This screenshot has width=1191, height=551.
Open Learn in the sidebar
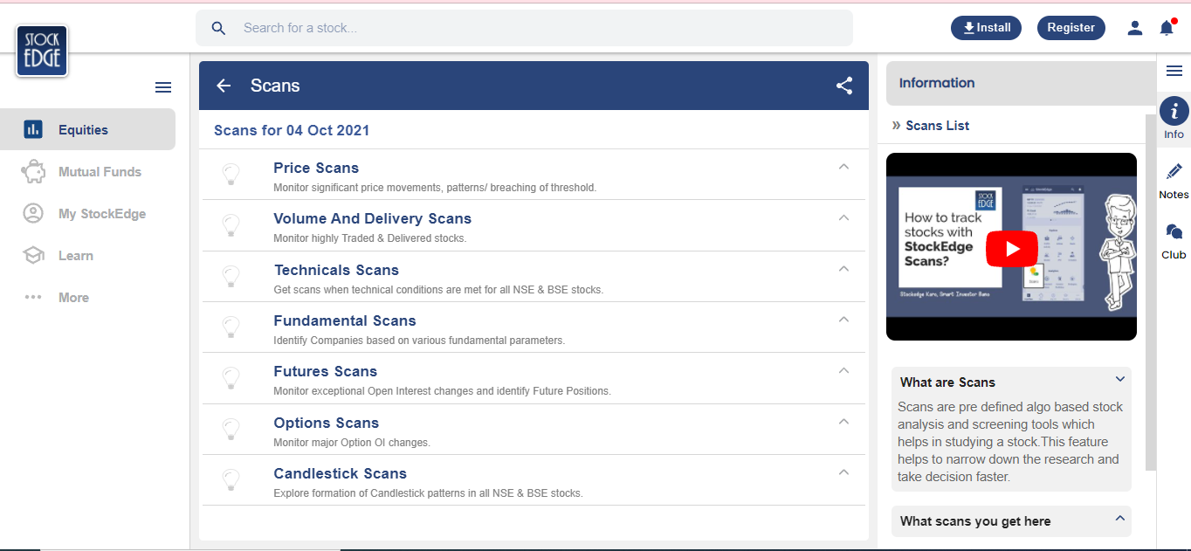[87, 256]
